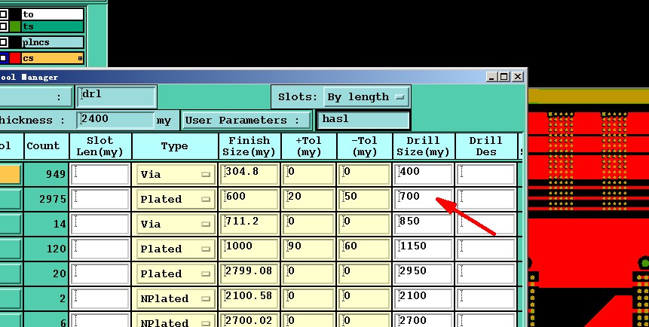Click the Drill Size field showing 2950
Image resolution: width=649 pixels, height=327 pixels.
pyautogui.click(x=424, y=274)
